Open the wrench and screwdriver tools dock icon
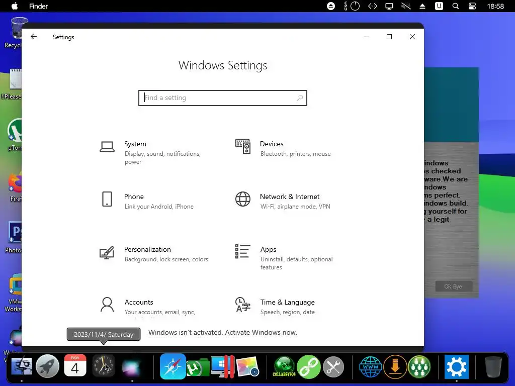 point(333,366)
